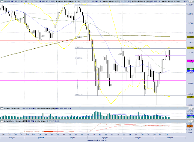Click the 10.602,16 Fibonacci level label
The image size is (194, 142).
(79, 95)
